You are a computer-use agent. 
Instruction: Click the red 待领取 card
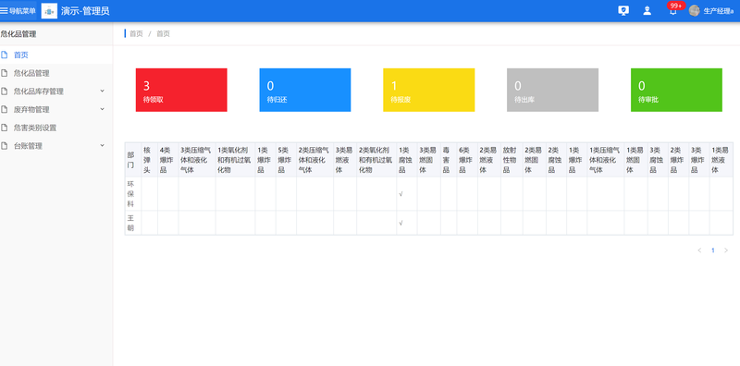point(181,90)
